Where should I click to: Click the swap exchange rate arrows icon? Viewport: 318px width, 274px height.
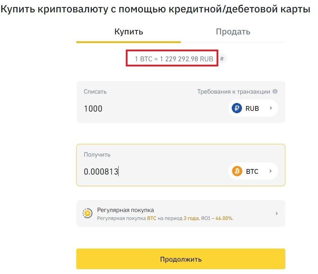coord(222,59)
